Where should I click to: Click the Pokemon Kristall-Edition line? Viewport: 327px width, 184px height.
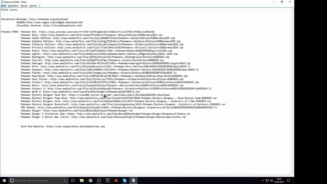(x=102, y=48)
